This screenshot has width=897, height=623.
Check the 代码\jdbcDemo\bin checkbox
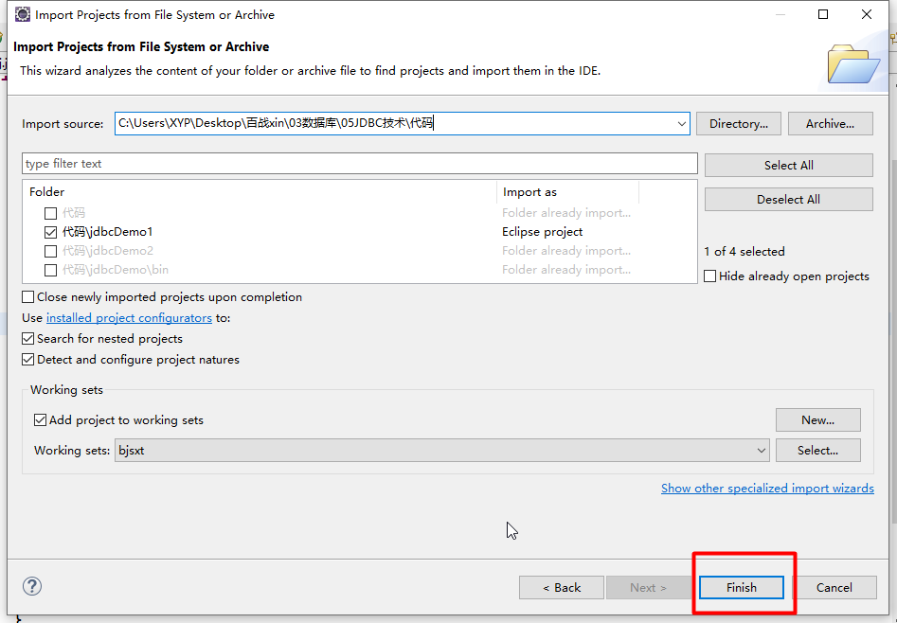point(50,270)
